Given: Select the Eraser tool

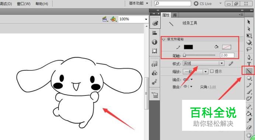Looking at the screenshot, I should 249,127.
